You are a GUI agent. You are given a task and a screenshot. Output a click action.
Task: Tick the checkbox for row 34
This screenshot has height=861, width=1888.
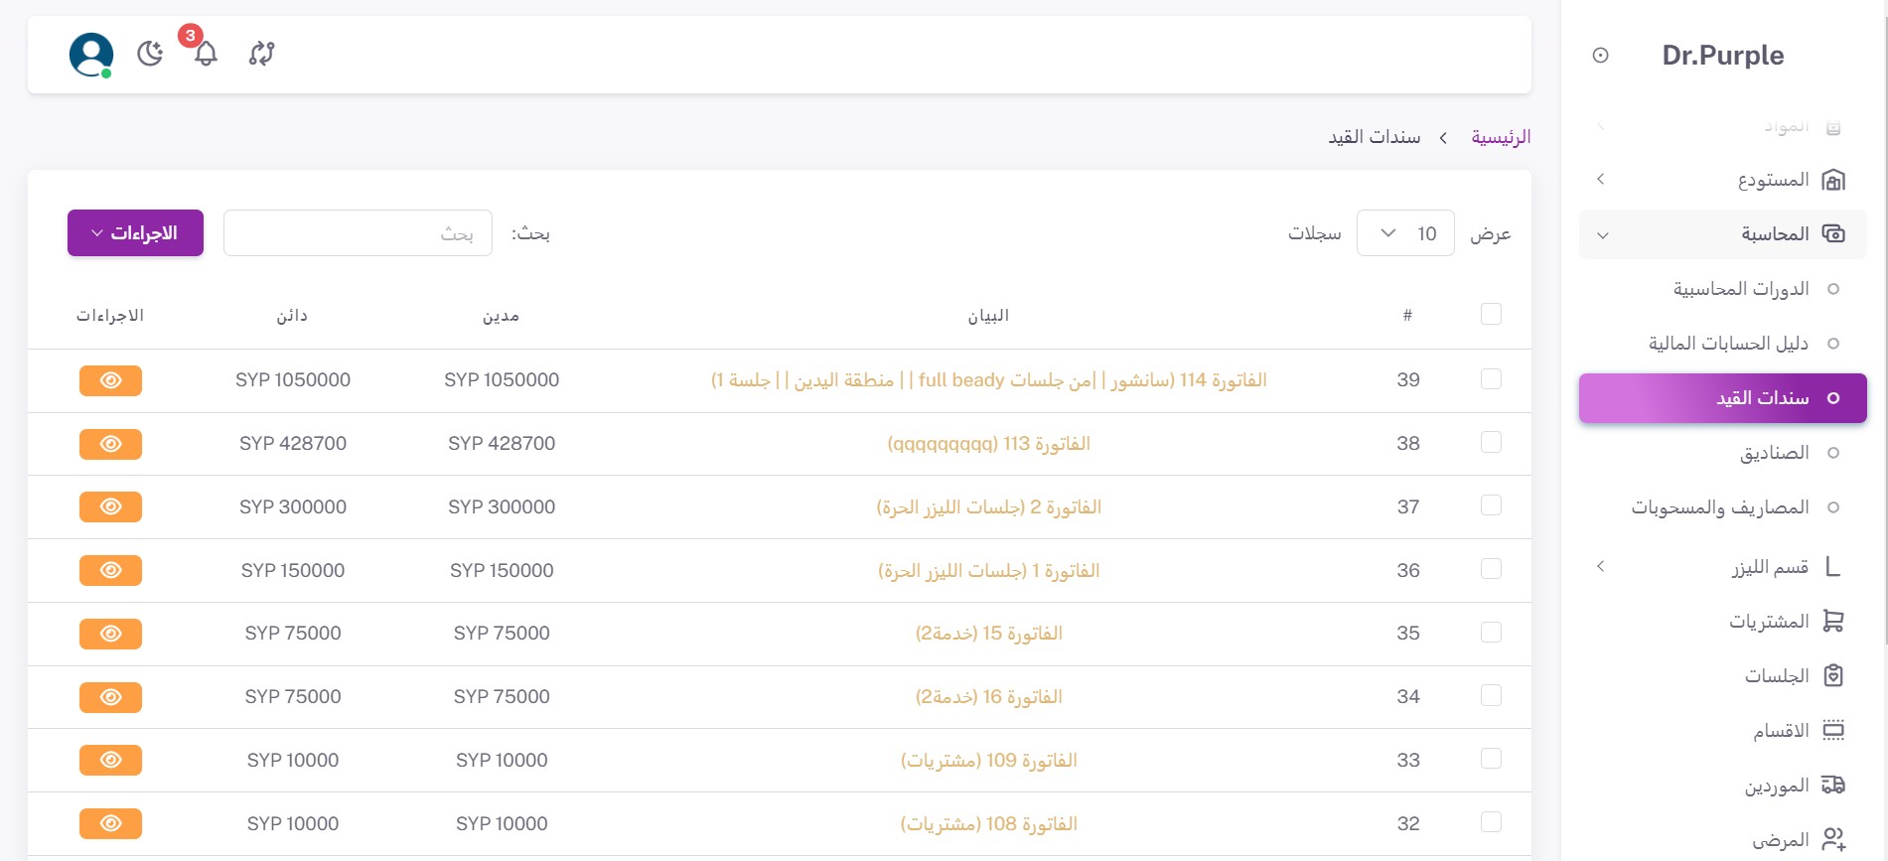tap(1491, 695)
